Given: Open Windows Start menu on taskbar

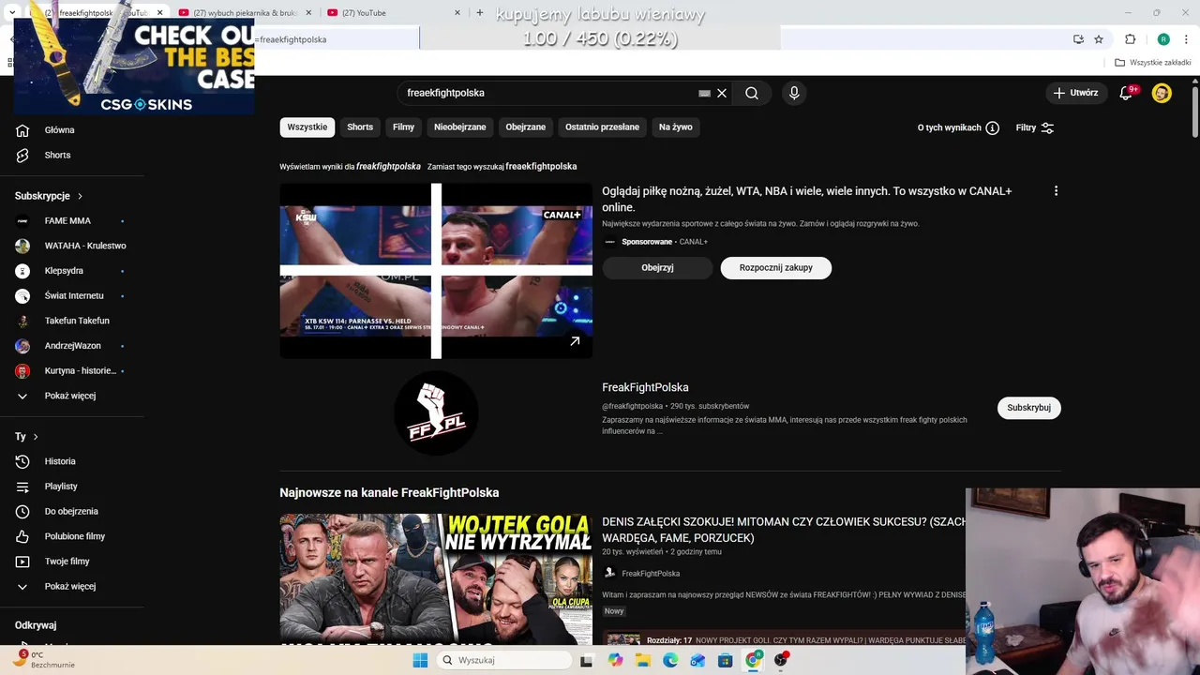Looking at the screenshot, I should (x=420, y=660).
